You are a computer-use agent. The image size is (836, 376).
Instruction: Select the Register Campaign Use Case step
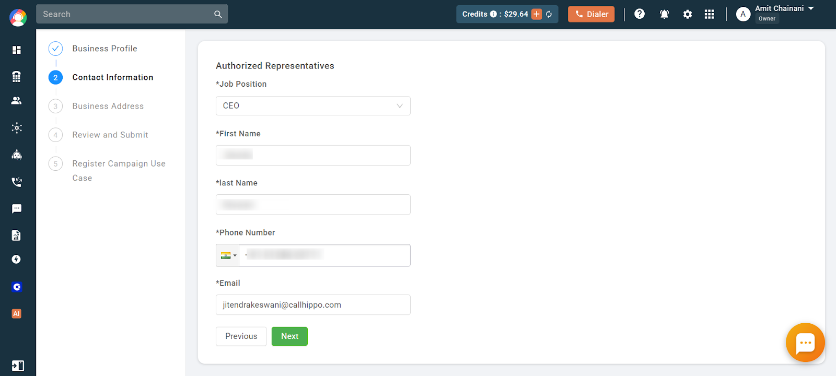tap(119, 171)
